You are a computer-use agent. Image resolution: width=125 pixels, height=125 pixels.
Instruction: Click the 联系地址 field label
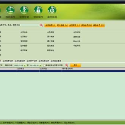51,50
